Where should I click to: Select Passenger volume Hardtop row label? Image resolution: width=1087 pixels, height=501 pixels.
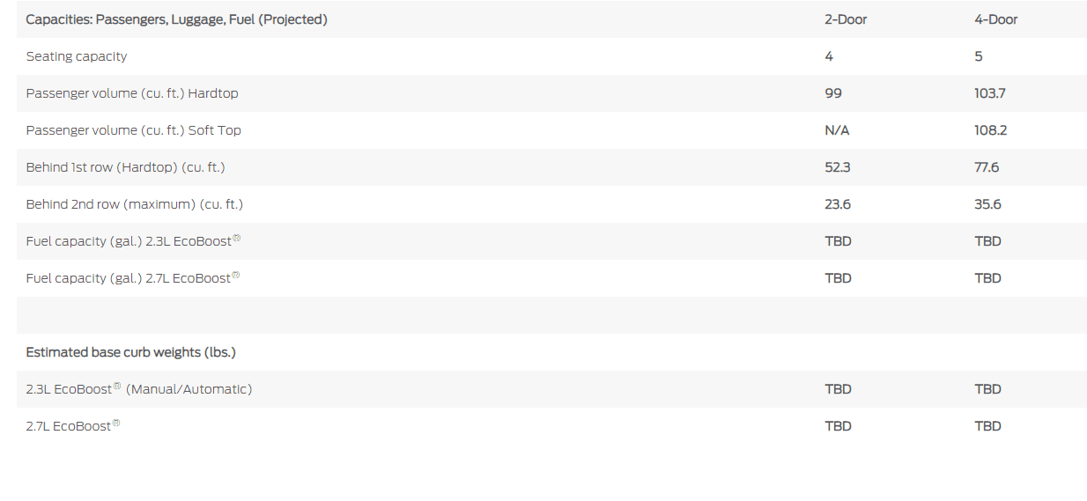pyautogui.click(x=132, y=93)
